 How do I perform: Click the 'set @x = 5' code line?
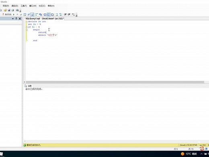click(x=35, y=24)
